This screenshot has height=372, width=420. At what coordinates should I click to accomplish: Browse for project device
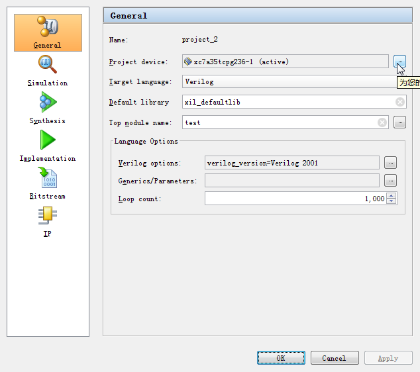(399, 62)
